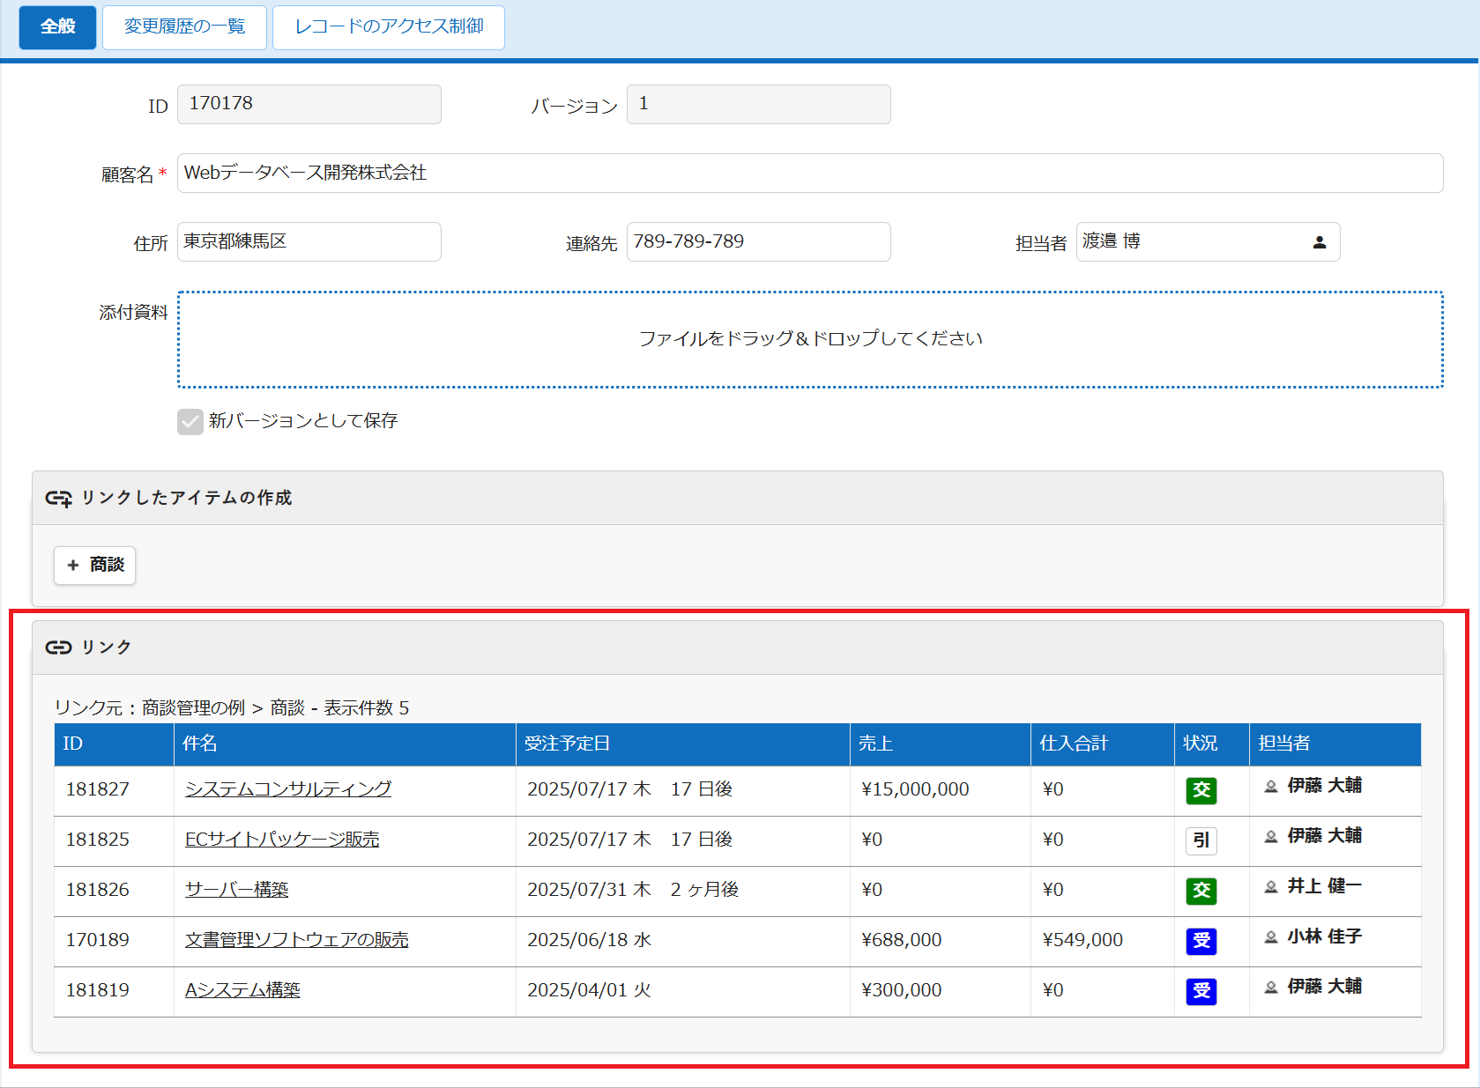Image resolution: width=1480 pixels, height=1088 pixels.
Task: Click the ¥15,000,000 sales cell
Action: (x=940, y=790)
